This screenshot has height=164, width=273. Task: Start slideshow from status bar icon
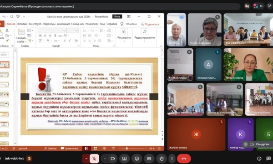(113, 149)
